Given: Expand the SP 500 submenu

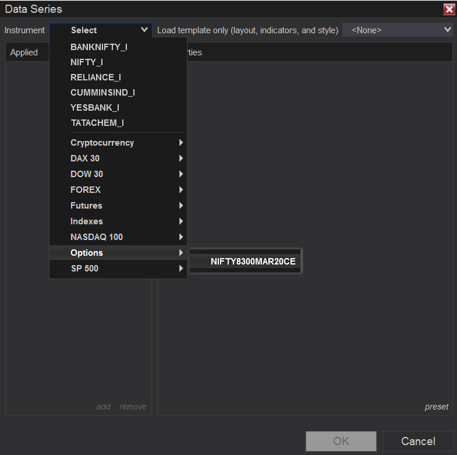Looking at the screenshot, I should (118, 269).
